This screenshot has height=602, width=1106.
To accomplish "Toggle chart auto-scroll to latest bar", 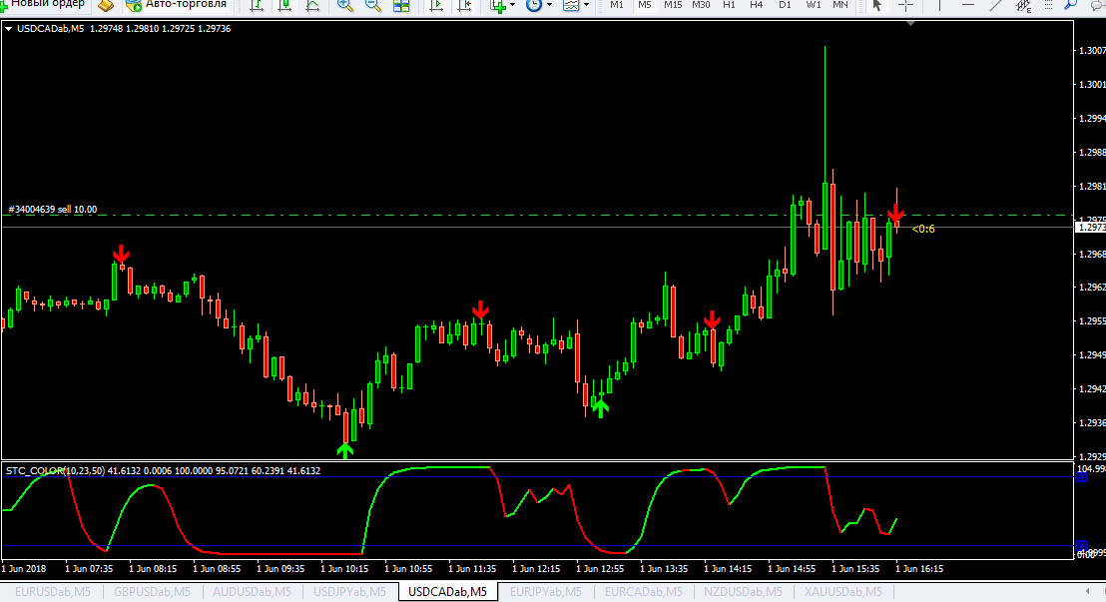I will click(436, 6).
